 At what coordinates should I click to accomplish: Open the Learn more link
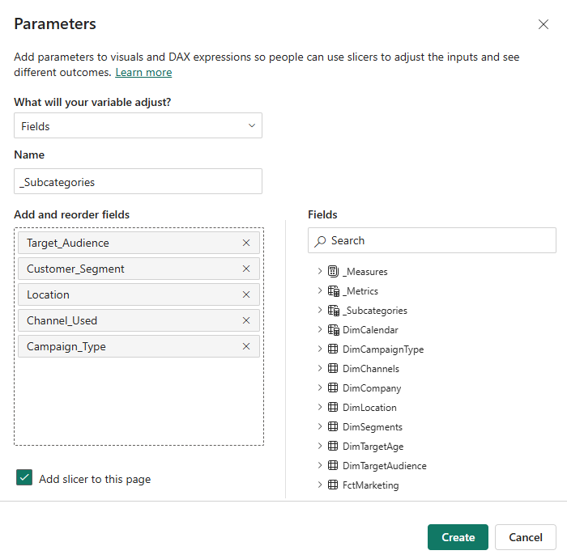[143, 73]
